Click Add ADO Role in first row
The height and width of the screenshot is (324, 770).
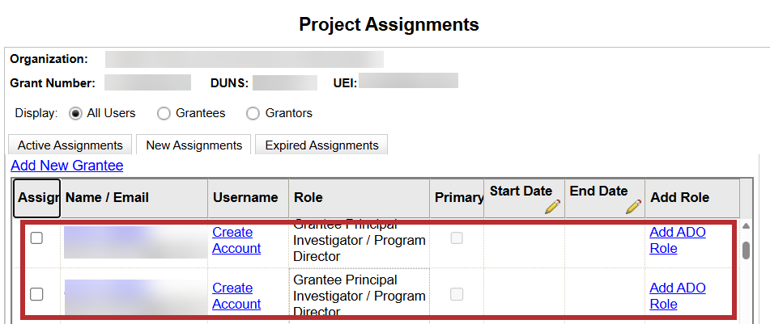[x=678, y=240]
